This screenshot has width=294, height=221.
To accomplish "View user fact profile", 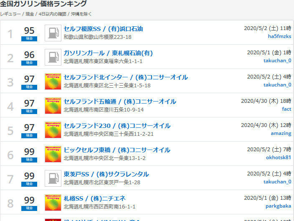I will (286, 109).
